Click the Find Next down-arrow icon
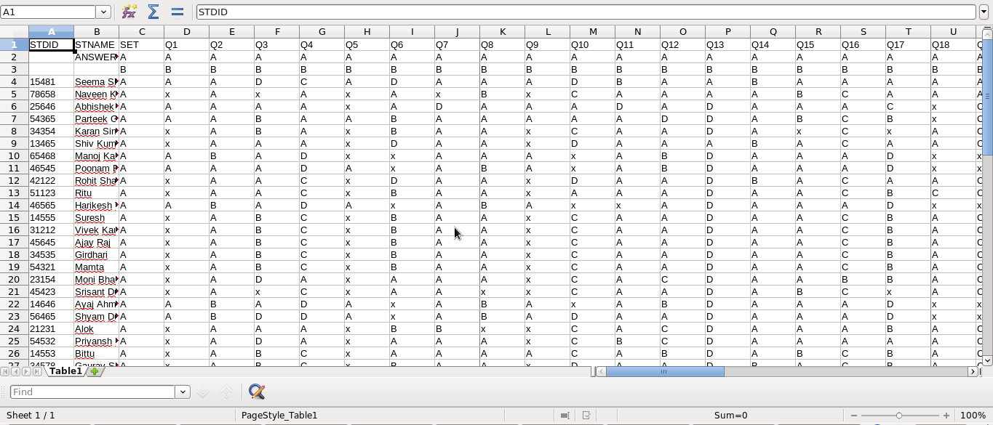The height and width of the screenshot is (425, 993). click(202, 392)
